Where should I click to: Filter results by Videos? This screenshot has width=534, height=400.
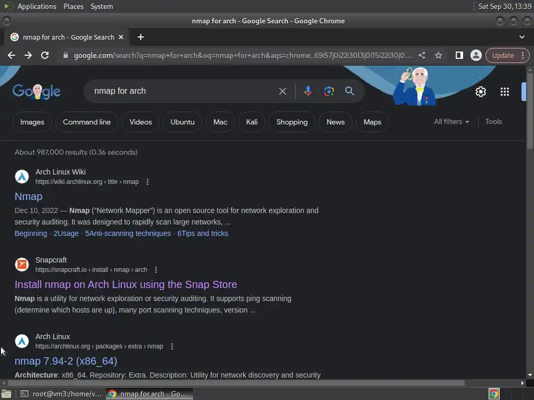[x=140, y=122]
